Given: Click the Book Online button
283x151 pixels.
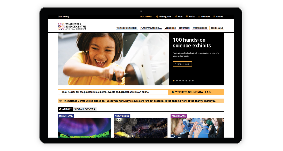Looking at the screenshot, I should click(x=217, y=28).
